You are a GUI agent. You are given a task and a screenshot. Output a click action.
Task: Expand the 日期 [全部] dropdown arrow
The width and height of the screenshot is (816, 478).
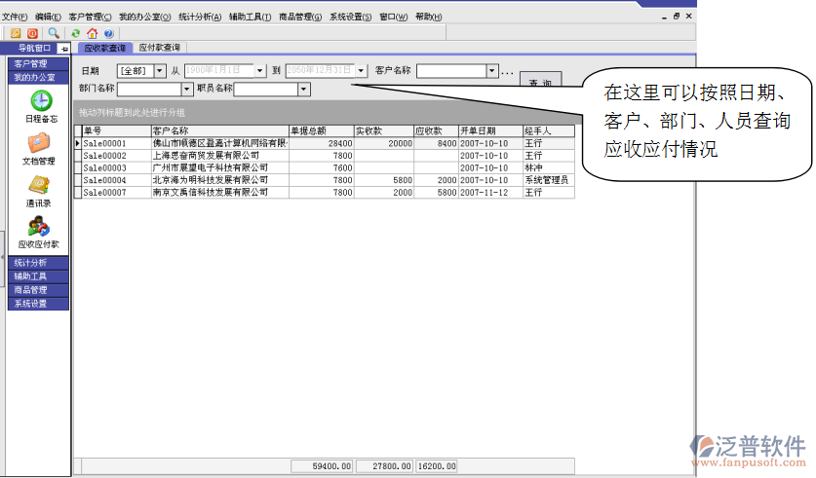pyautogui.click(x=160, y=71)
